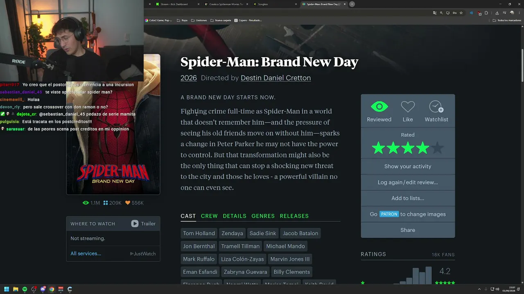The width and height of the screenshot is (524, 294).
Task: Open cast member Sadie Sink
Action: coord(263,233)
